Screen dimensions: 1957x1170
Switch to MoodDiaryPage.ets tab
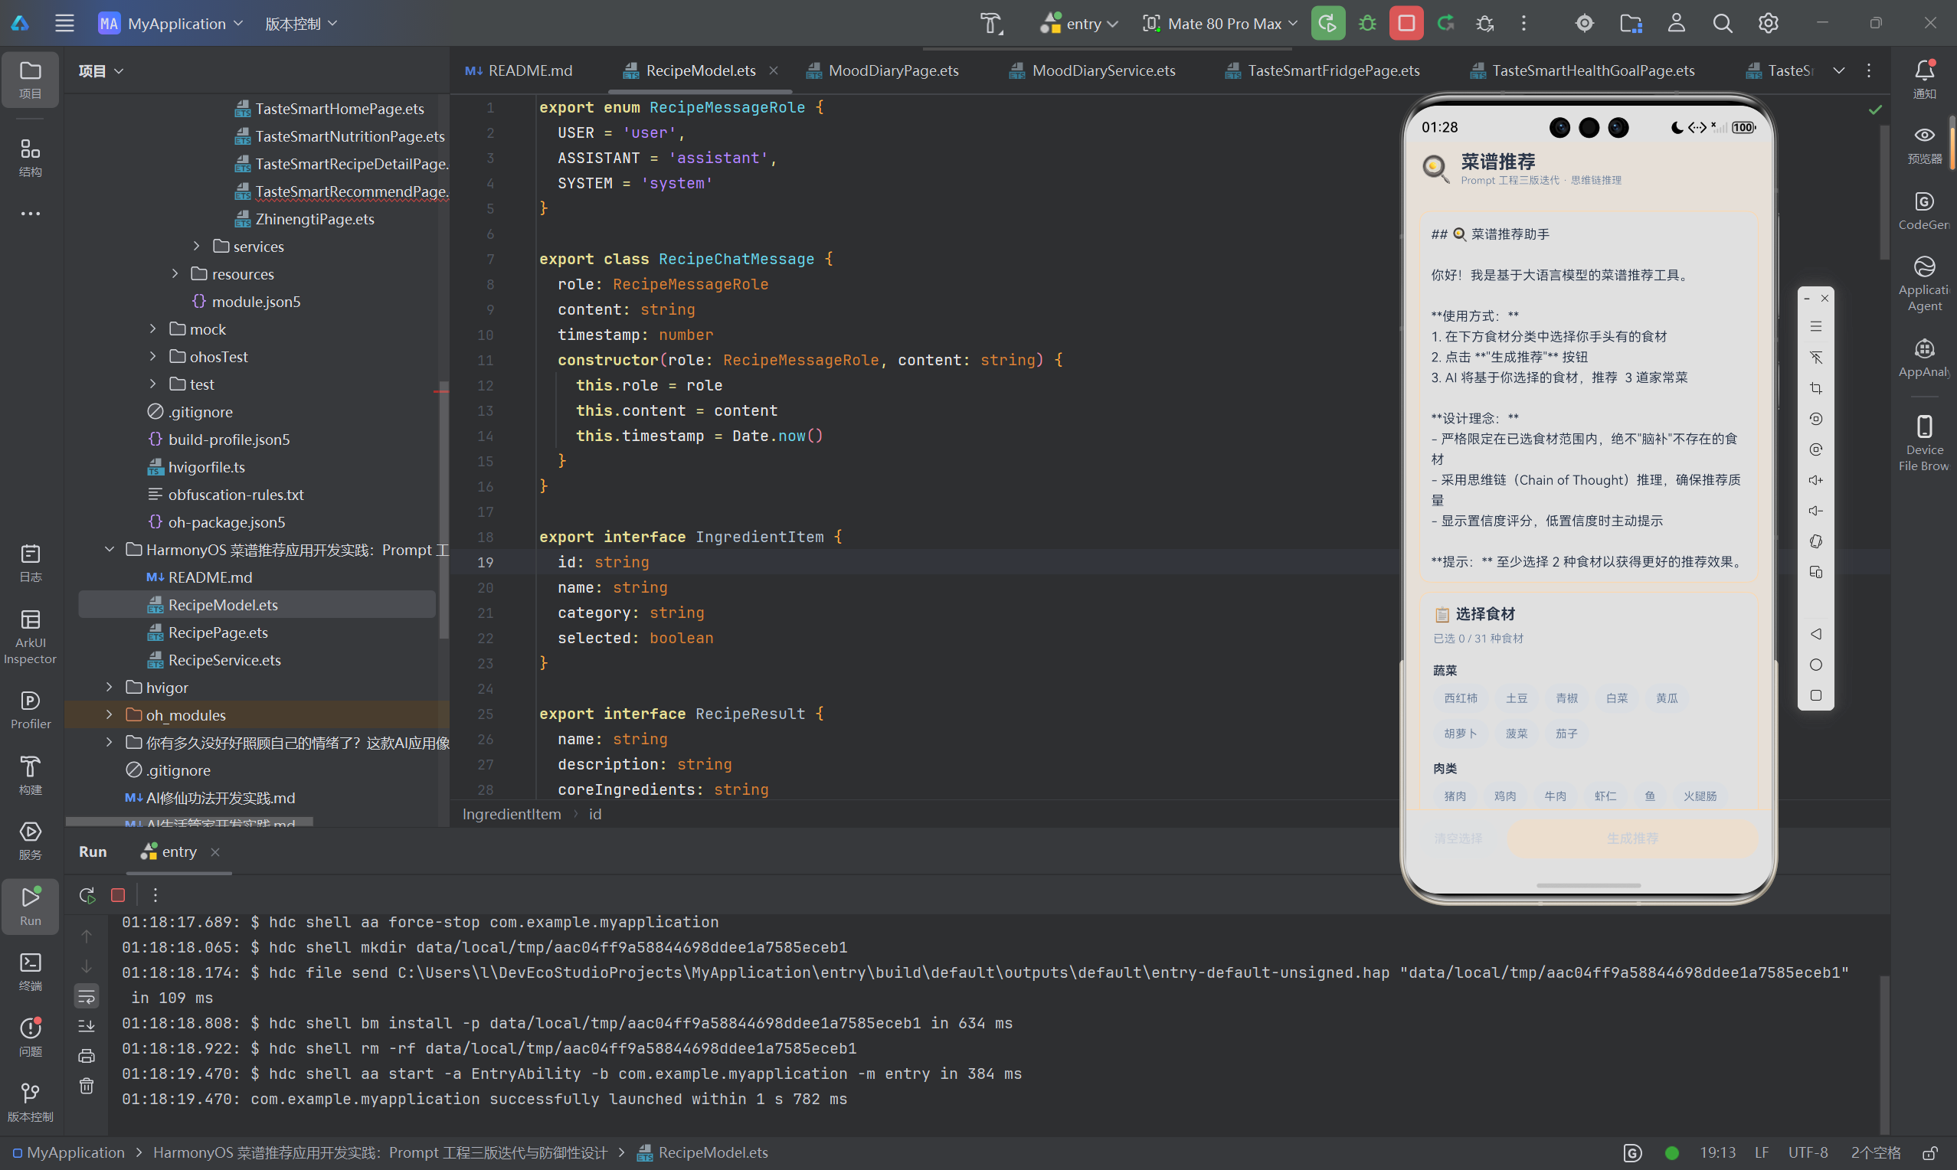coord(883,70)
